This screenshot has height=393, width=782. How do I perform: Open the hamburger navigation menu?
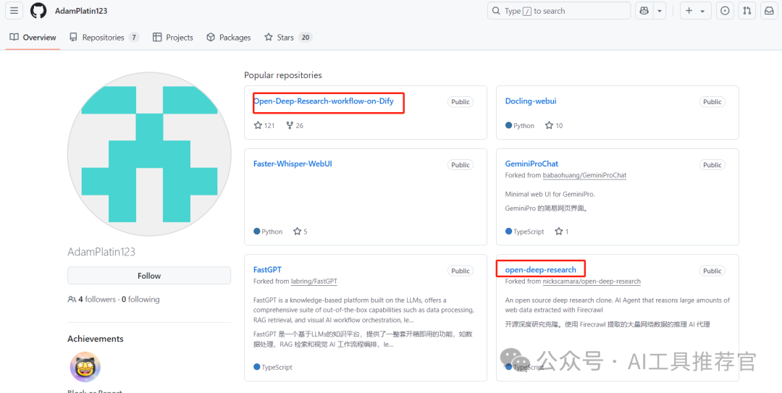coord(14,10)
